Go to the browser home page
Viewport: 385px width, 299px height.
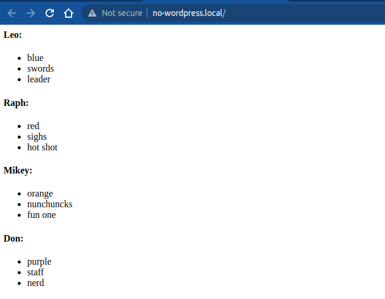pyautogui.click(x=69, y=13)
